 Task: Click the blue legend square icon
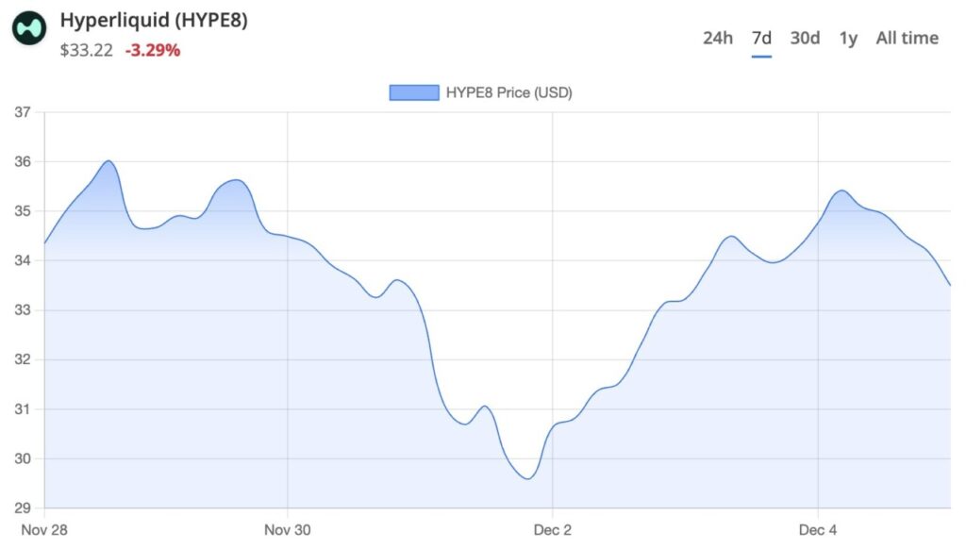pos(413,92)
